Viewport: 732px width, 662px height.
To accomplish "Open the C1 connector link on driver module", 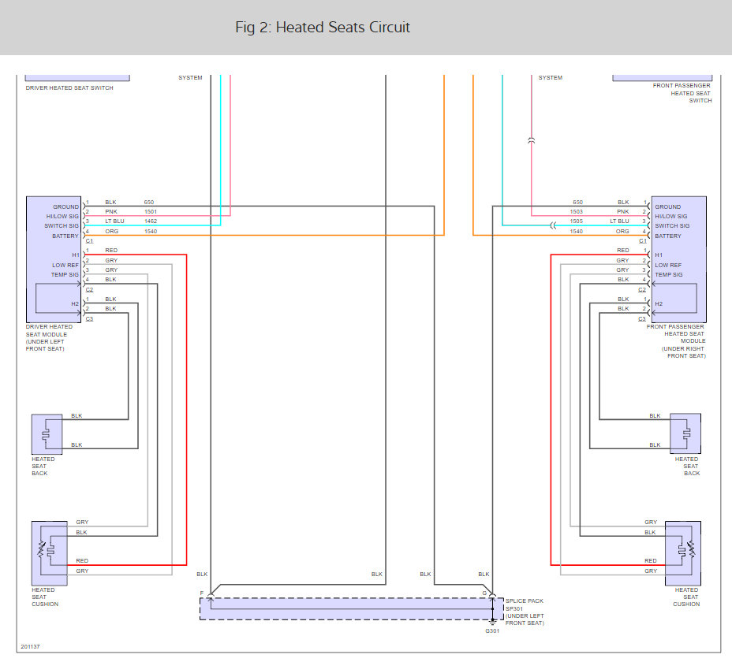I will (89, 240).
